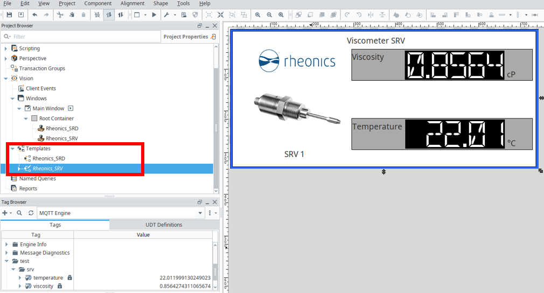Open the Project menu
This screenshot has height=293, width=544.
point(67,3)
